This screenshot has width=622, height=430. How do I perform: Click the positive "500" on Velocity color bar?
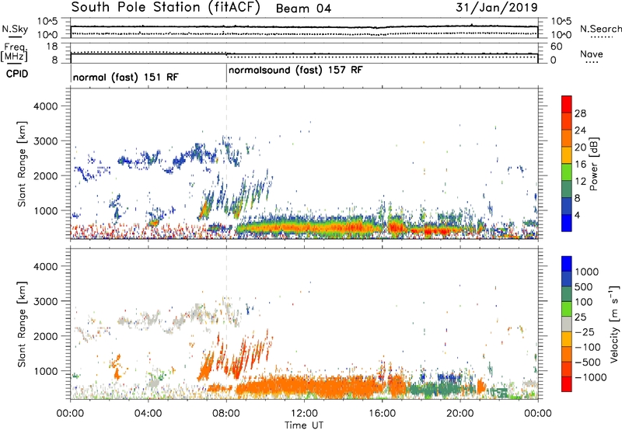point(584,286)
